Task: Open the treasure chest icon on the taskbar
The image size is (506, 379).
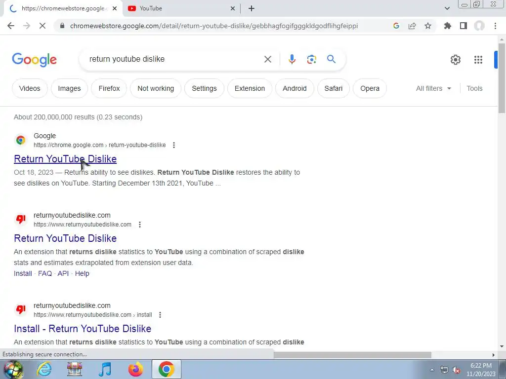Action: pos(75,369)
